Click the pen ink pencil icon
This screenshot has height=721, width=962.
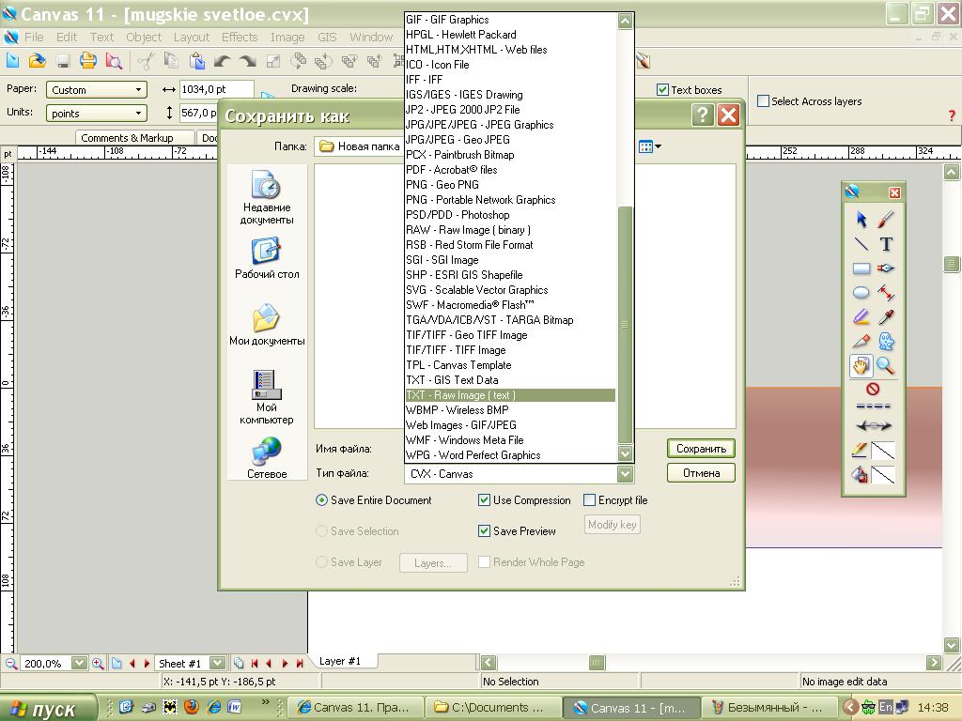pos(861,451)
